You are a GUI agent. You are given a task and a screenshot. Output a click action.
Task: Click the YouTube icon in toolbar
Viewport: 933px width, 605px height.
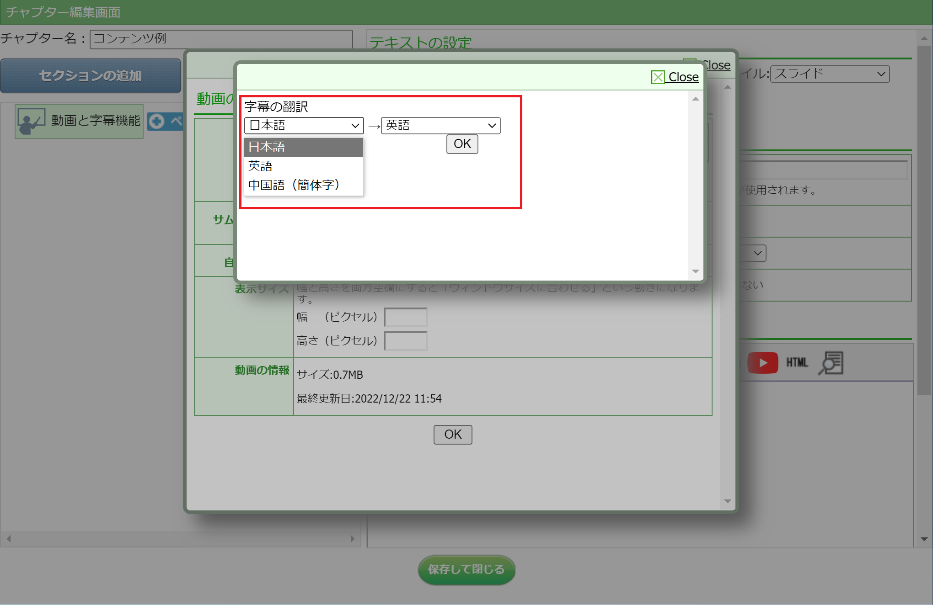[x=762, y=363]
